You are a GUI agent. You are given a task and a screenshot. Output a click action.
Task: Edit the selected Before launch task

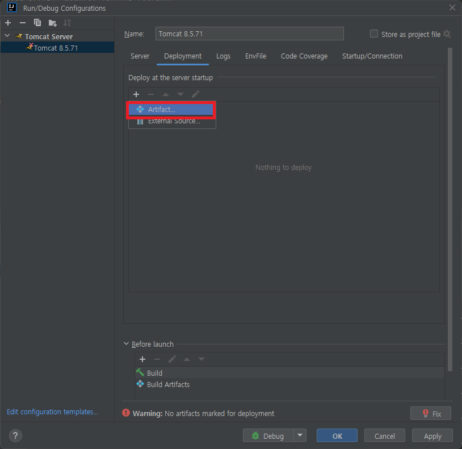172,359
